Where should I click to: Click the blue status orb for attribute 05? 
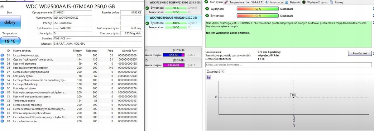[3, 68]
